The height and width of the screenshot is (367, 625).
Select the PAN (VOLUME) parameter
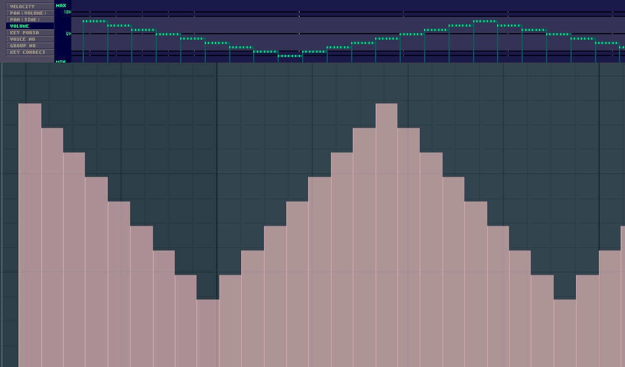click(x=30, y=13)
